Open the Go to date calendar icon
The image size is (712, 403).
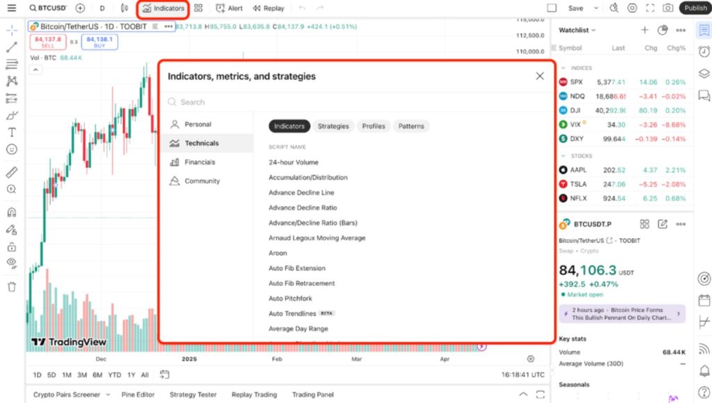point(164,375)
